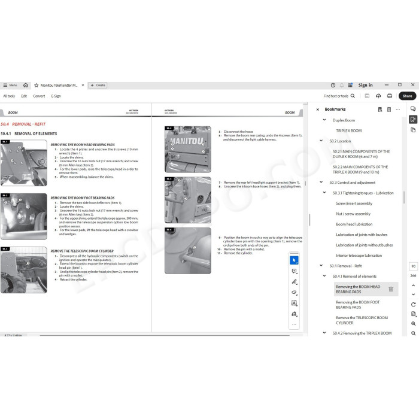Open TRIPLEX BOOM bookmark

tap(349, 130)
